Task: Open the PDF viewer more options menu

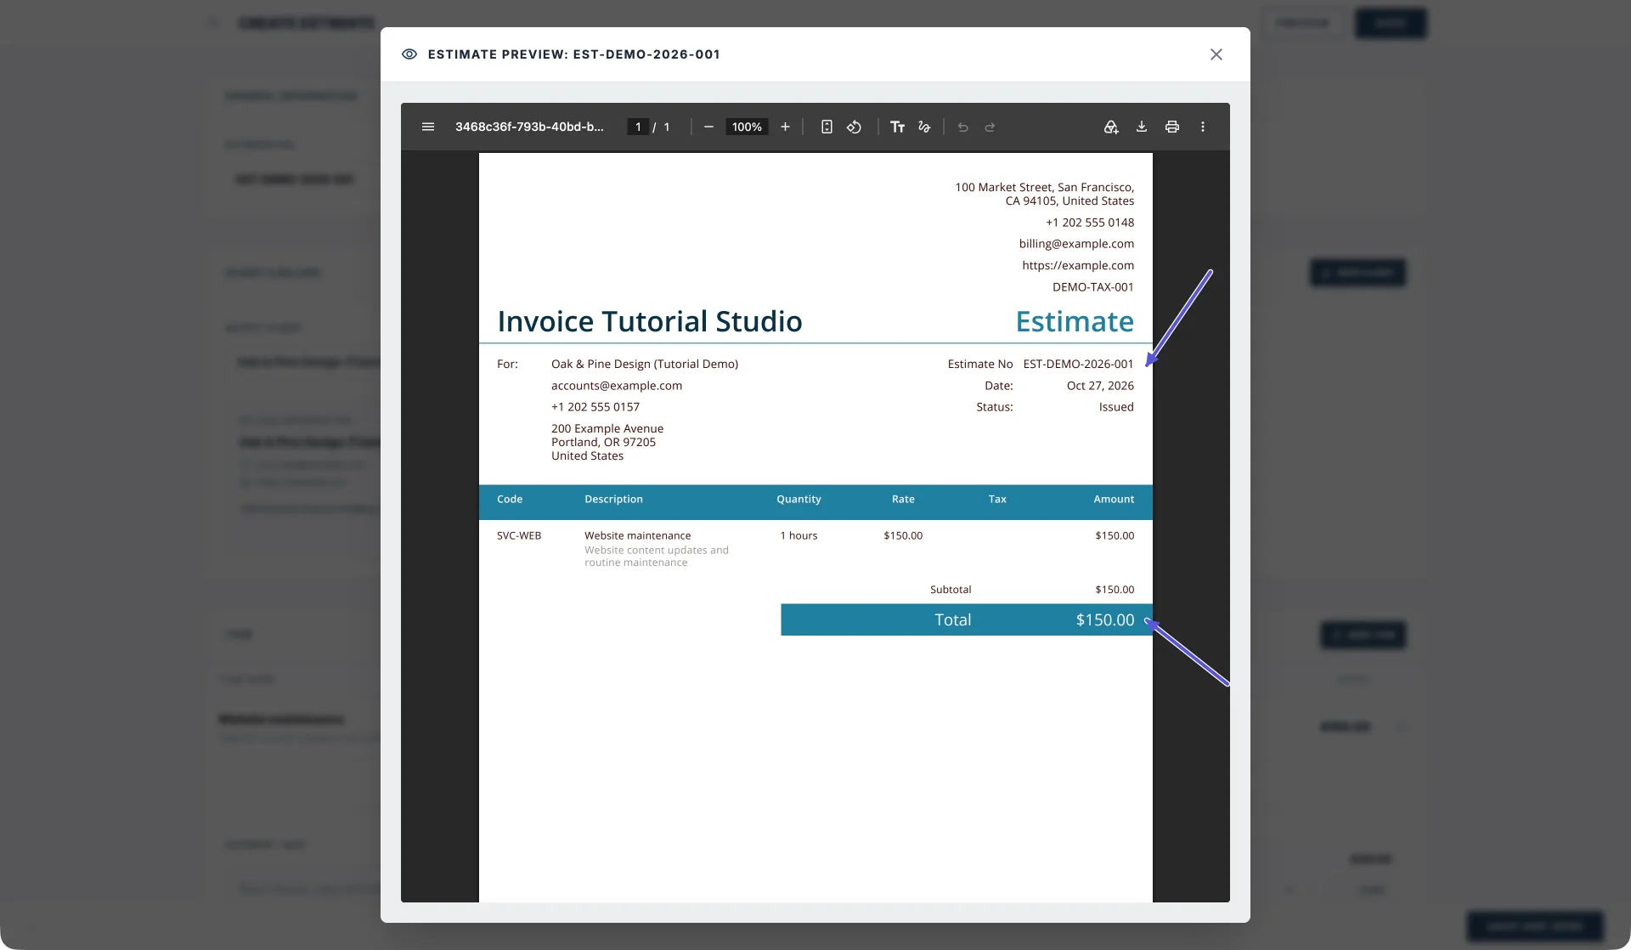Action: [1203, 127]
